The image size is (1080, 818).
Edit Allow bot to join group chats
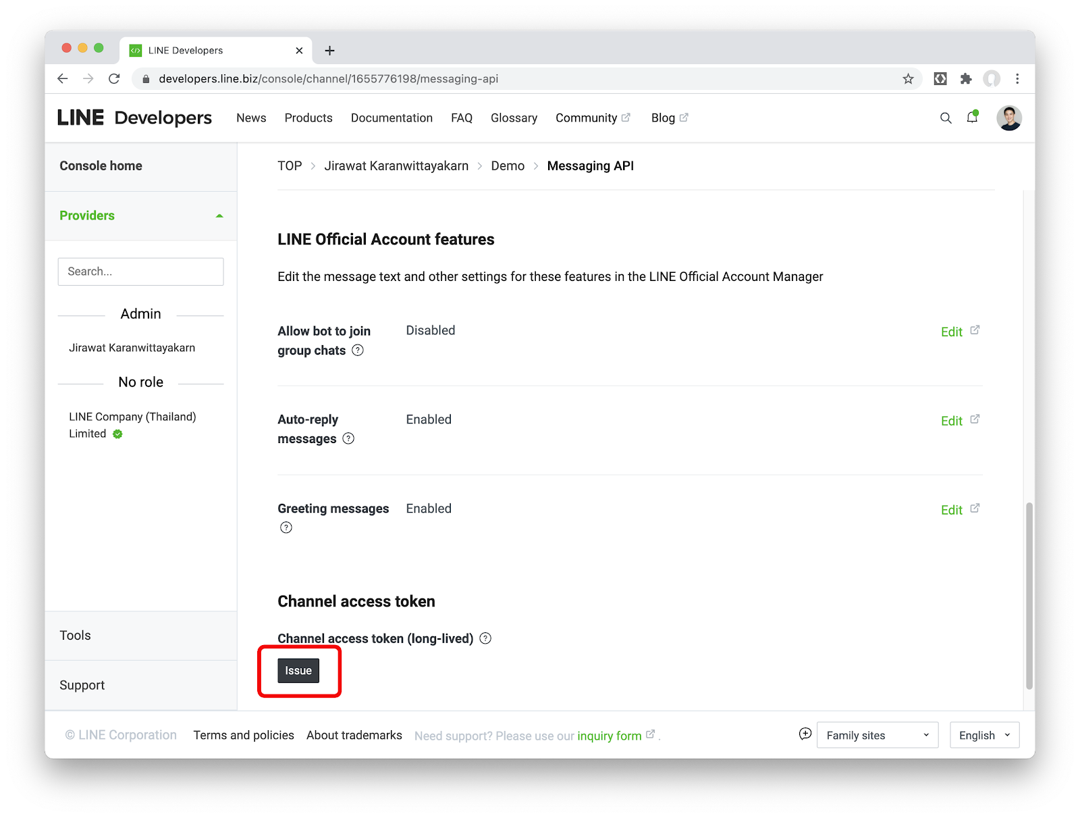point(960,332)
